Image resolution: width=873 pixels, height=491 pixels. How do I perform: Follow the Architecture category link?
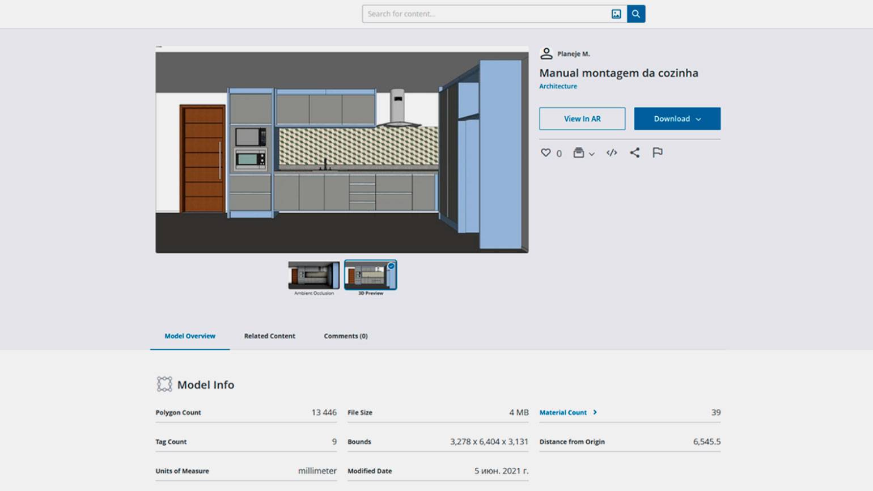[x=558, y=86]
